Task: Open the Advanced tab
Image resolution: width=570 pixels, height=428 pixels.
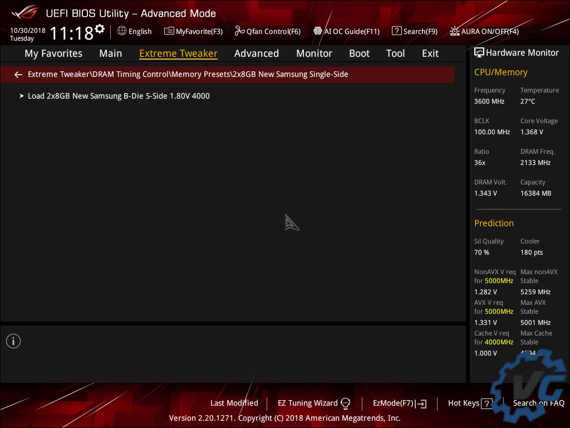Action: pos(256,53)
